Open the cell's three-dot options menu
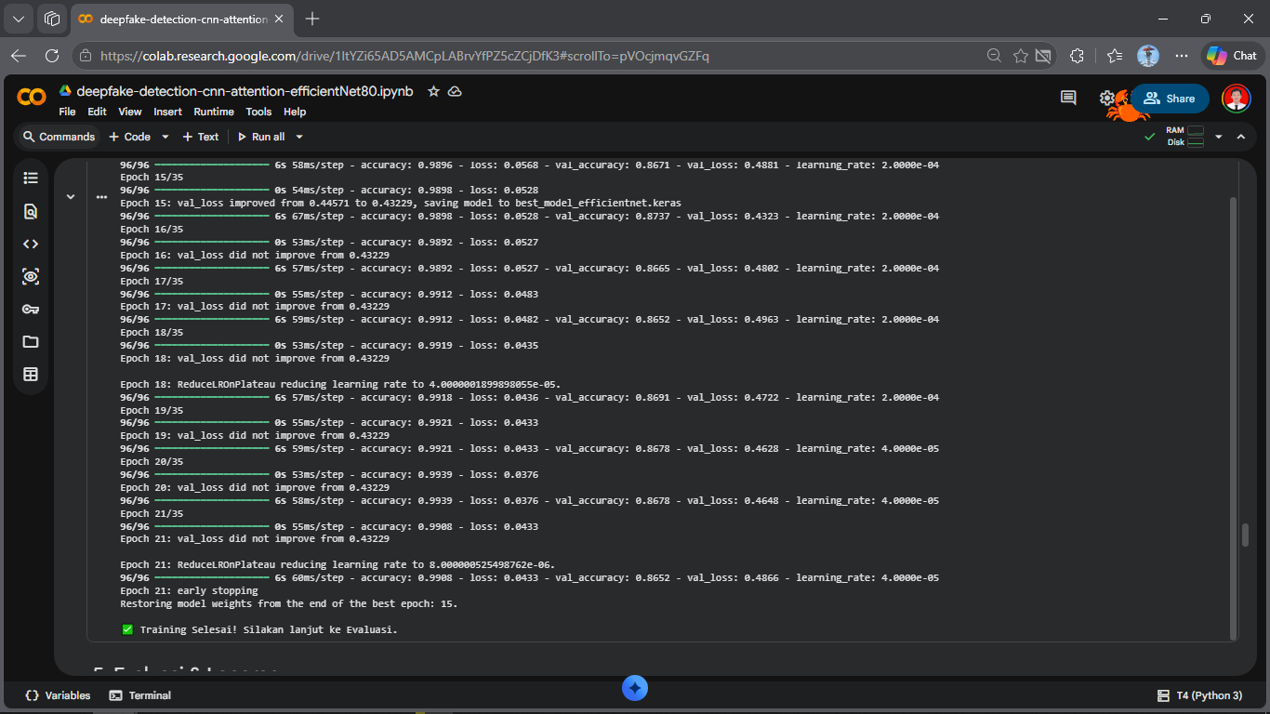 (101, 196)
